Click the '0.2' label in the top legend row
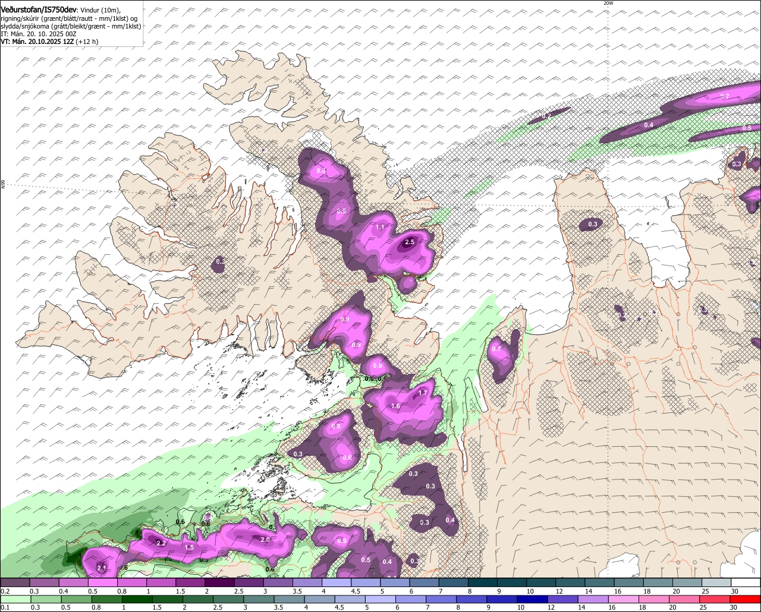The width and height of the screenshot is (761, 612). point(5,591)
